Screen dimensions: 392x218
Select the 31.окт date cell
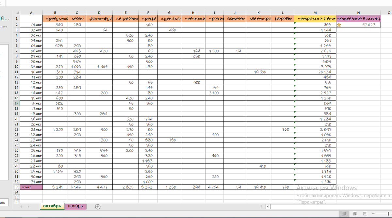click(x=31, y=182)
